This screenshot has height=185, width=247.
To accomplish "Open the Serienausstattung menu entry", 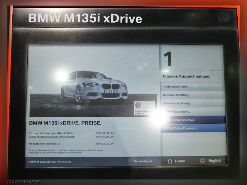I will [193, 95].
